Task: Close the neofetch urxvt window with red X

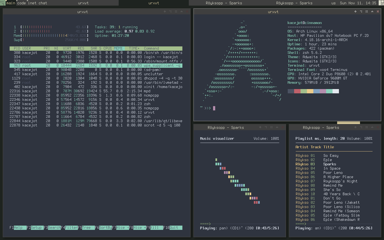Action: [378, 11]
